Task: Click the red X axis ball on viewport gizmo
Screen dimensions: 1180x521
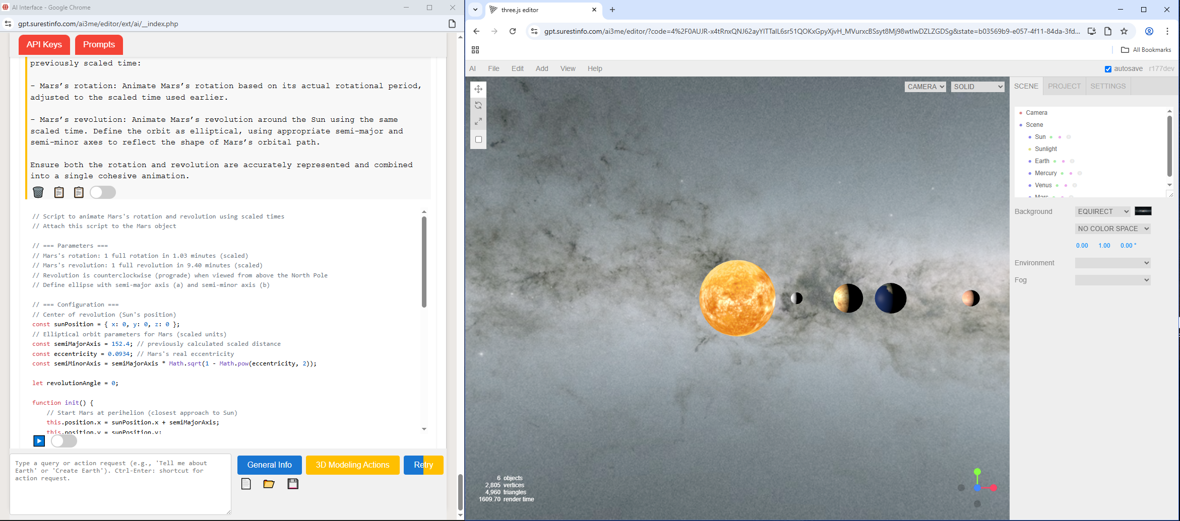Action: (x=993, y=488)
